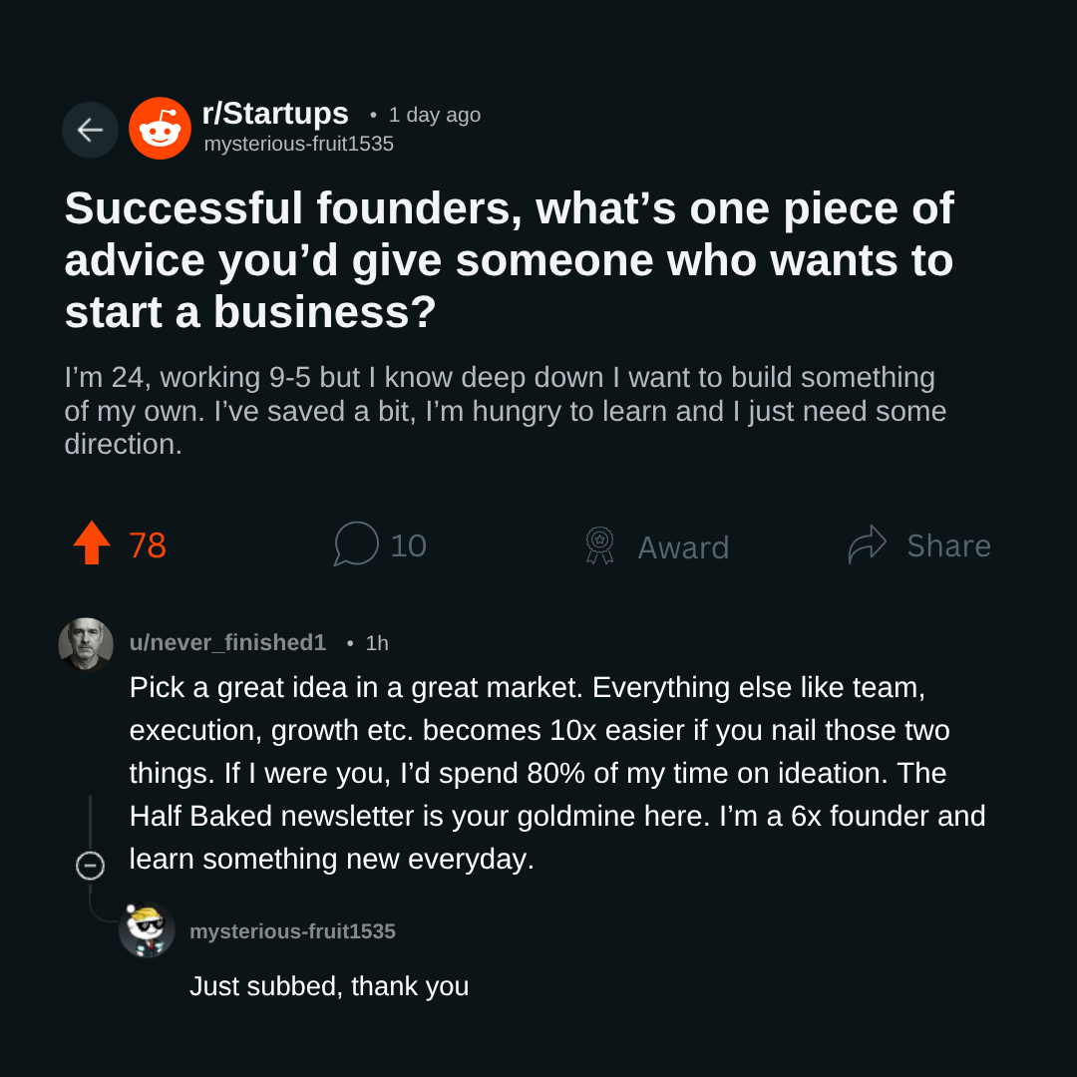This screenshot has width=1077, height=1077.
Task: Collapse the never_finished1 comment thread
Action: pos(90,866)
